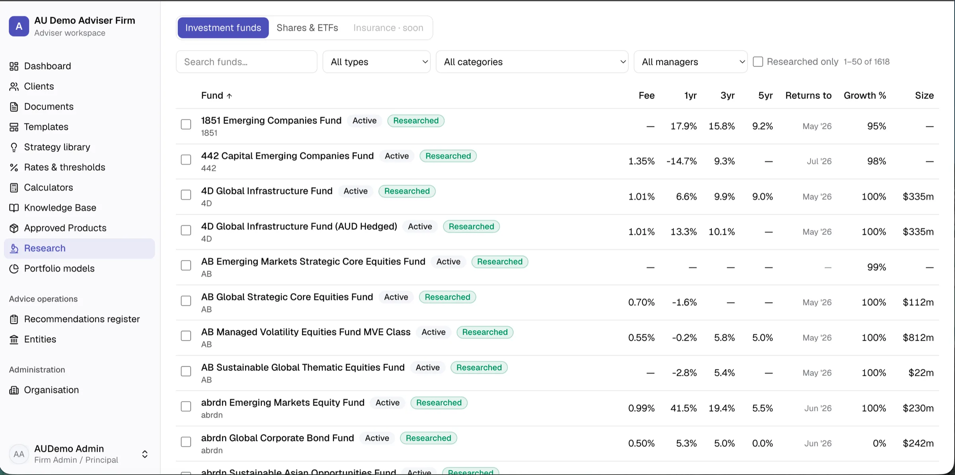Click the AU Demo Adviser Firm logo
The image size is (955, 475).
[19, 26]
